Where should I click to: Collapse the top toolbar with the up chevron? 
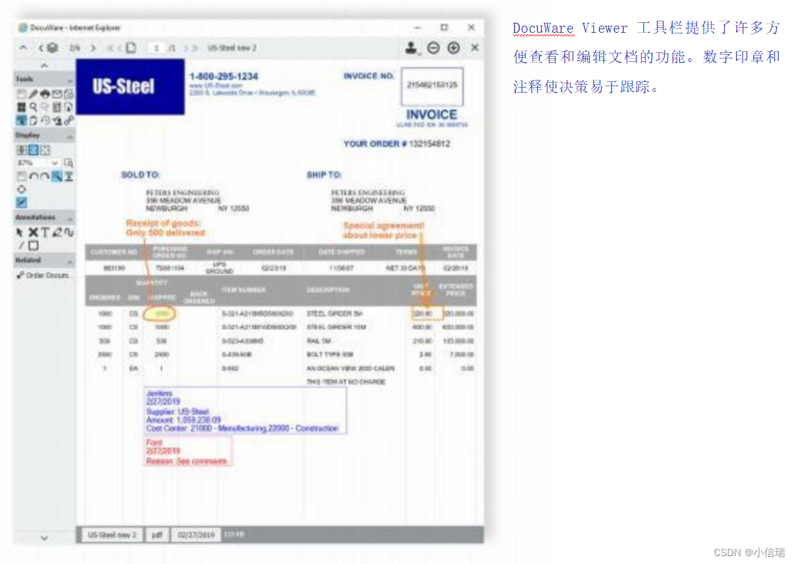click(x=24, y=48)
